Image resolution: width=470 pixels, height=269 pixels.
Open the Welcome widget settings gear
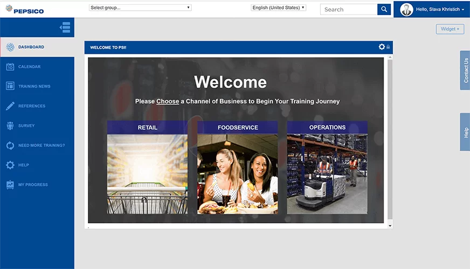[382, 47]
